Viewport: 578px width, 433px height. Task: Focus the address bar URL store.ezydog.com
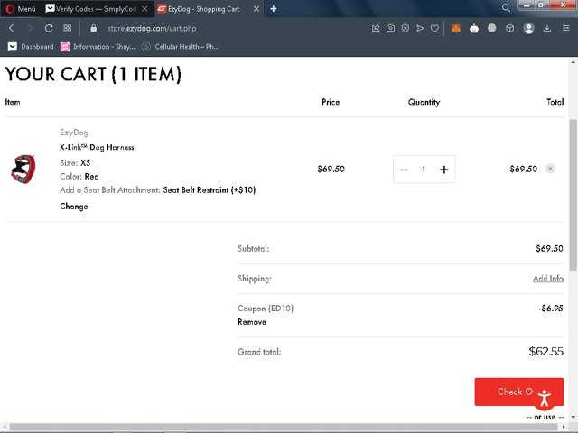click(152, 28)
